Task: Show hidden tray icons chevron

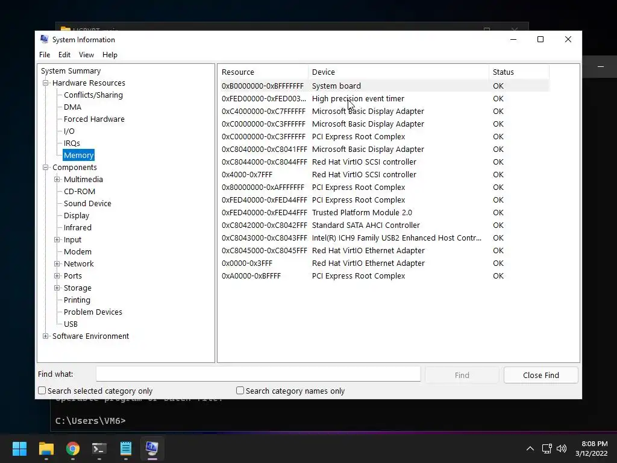Action: [530, 449]
